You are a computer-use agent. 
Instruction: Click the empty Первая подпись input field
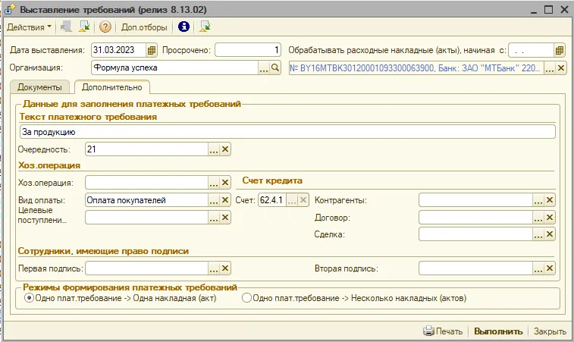[x=146, y=268]
